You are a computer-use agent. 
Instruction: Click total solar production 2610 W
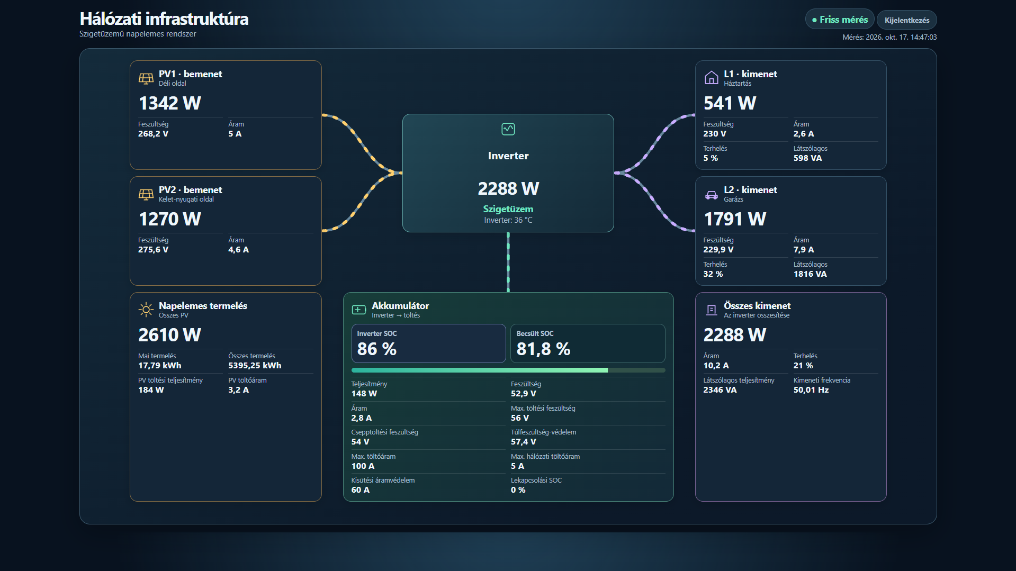(170, 334)
